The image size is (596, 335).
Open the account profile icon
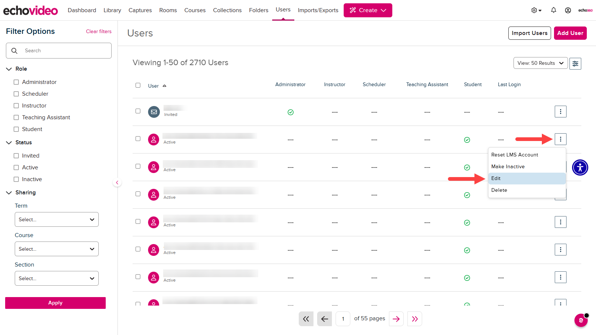tap(568, 10)
